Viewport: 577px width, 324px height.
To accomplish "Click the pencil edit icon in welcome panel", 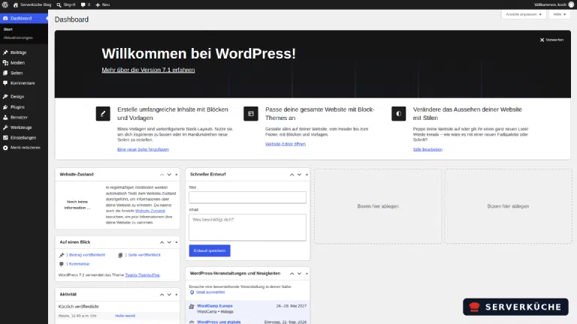I will tap(103, 113).
